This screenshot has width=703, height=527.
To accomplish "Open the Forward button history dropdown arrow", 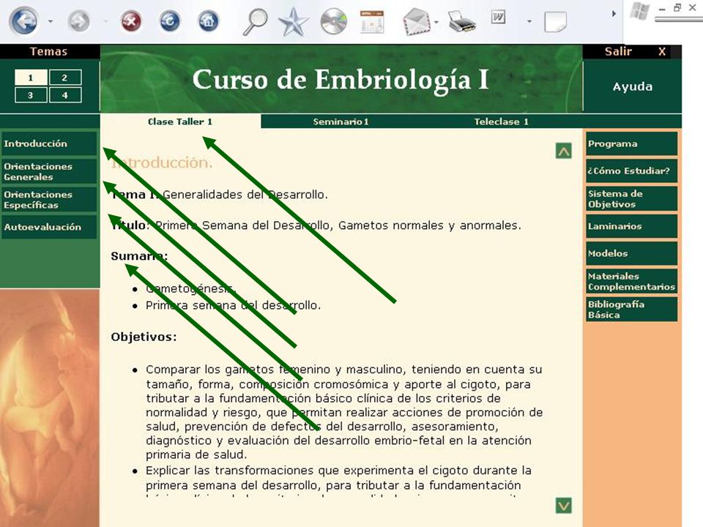I will point(105,21).
